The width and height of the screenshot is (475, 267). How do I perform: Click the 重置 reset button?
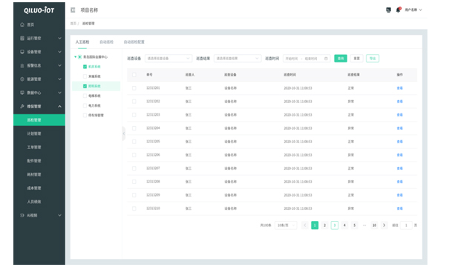(356, 59)
